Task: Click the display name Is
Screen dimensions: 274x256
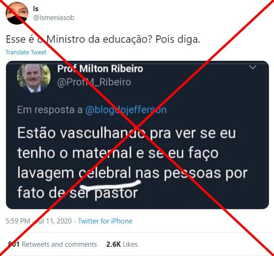Action: 36,9
